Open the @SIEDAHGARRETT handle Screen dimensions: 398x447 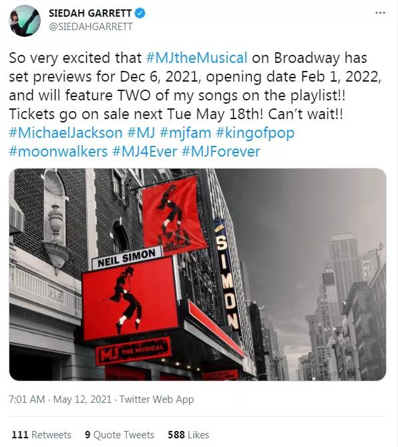[x=90, y=27]
